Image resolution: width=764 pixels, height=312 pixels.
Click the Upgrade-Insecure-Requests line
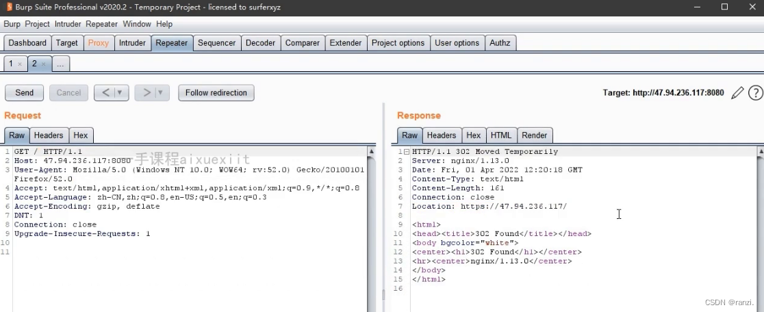pos(82,233)
